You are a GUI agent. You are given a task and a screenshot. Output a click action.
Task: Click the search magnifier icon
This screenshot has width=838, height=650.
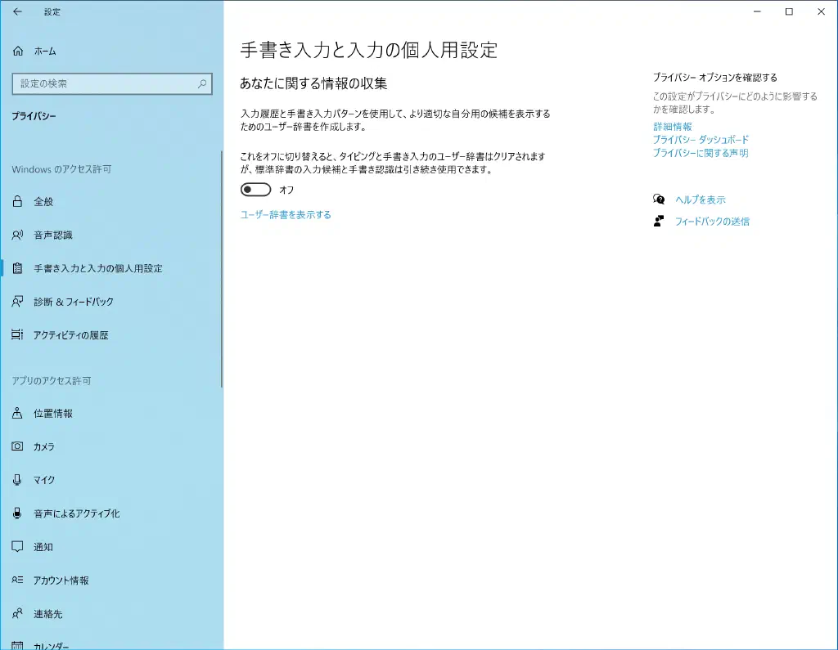pos(202,83)
